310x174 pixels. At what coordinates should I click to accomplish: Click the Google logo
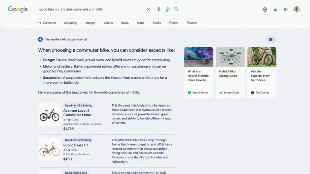(18, 9)
